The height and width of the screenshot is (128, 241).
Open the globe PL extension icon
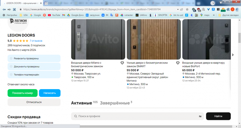point(194,10)
